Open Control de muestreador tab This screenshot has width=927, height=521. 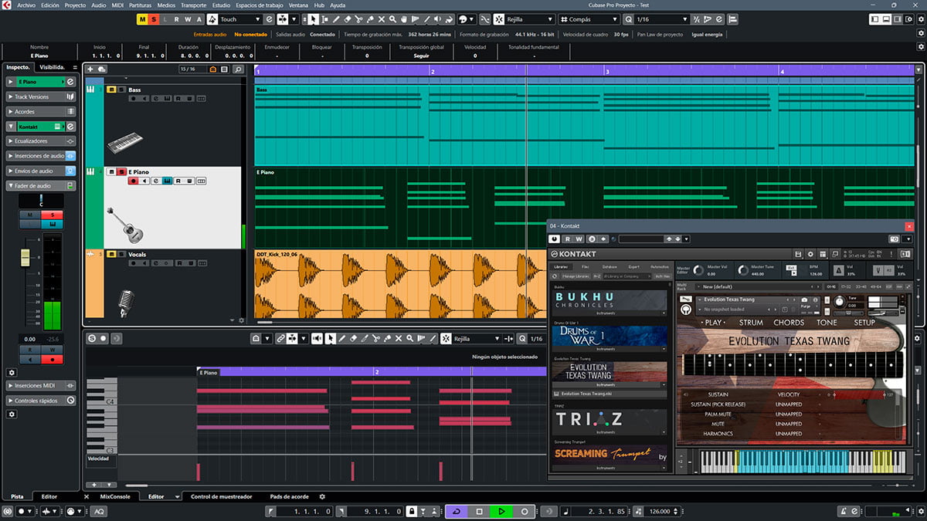pos(221,496)
